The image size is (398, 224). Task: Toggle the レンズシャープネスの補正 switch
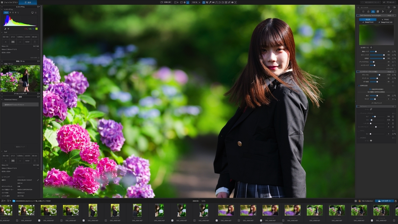(358, 72)
